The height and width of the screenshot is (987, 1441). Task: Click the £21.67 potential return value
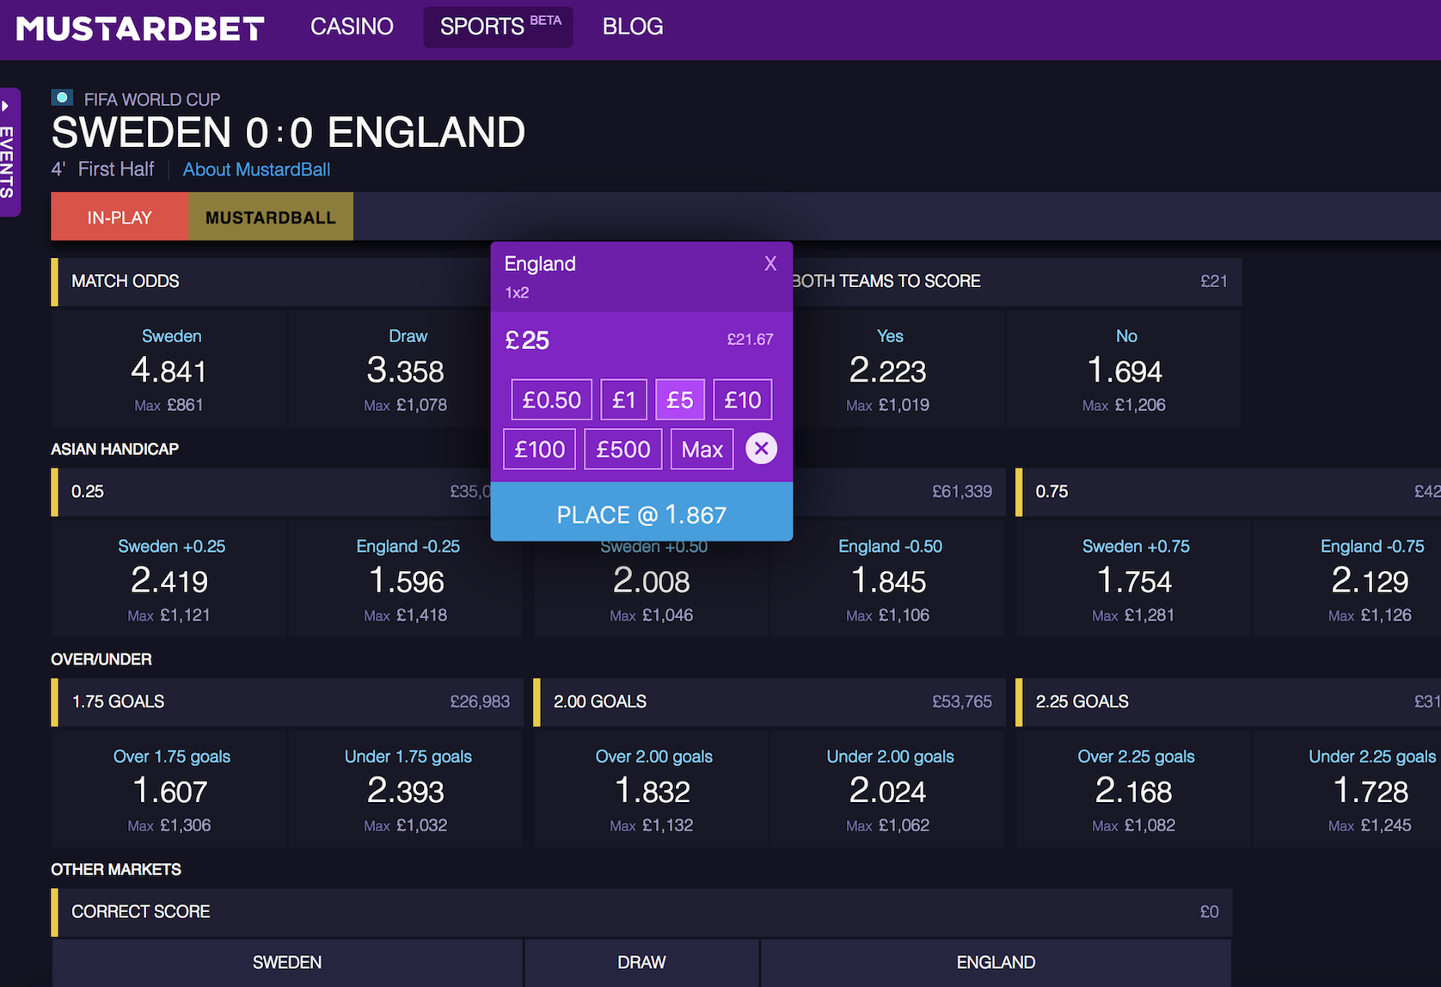click(750, 340)
